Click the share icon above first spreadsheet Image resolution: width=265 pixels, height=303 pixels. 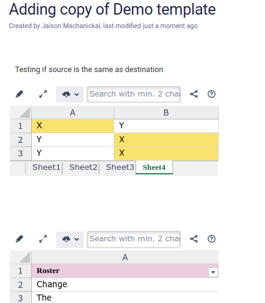[x=194, y=94]
